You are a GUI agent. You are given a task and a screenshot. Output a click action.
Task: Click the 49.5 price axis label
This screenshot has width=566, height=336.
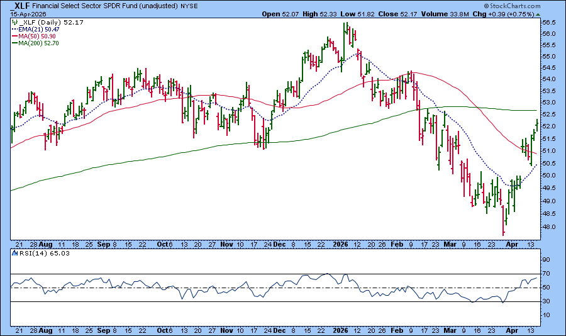(x=548, y=188)
